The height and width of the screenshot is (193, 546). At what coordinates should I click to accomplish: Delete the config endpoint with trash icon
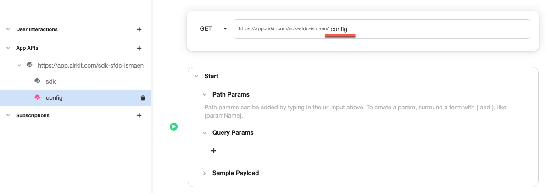[x=142, y=98]
